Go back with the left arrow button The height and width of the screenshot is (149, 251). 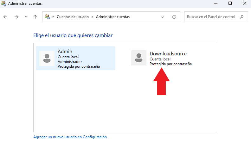pos(5,17)
